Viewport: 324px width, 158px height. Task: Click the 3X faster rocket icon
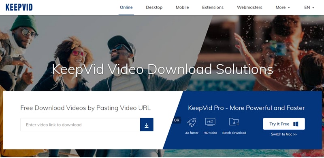tap(192, 122)
